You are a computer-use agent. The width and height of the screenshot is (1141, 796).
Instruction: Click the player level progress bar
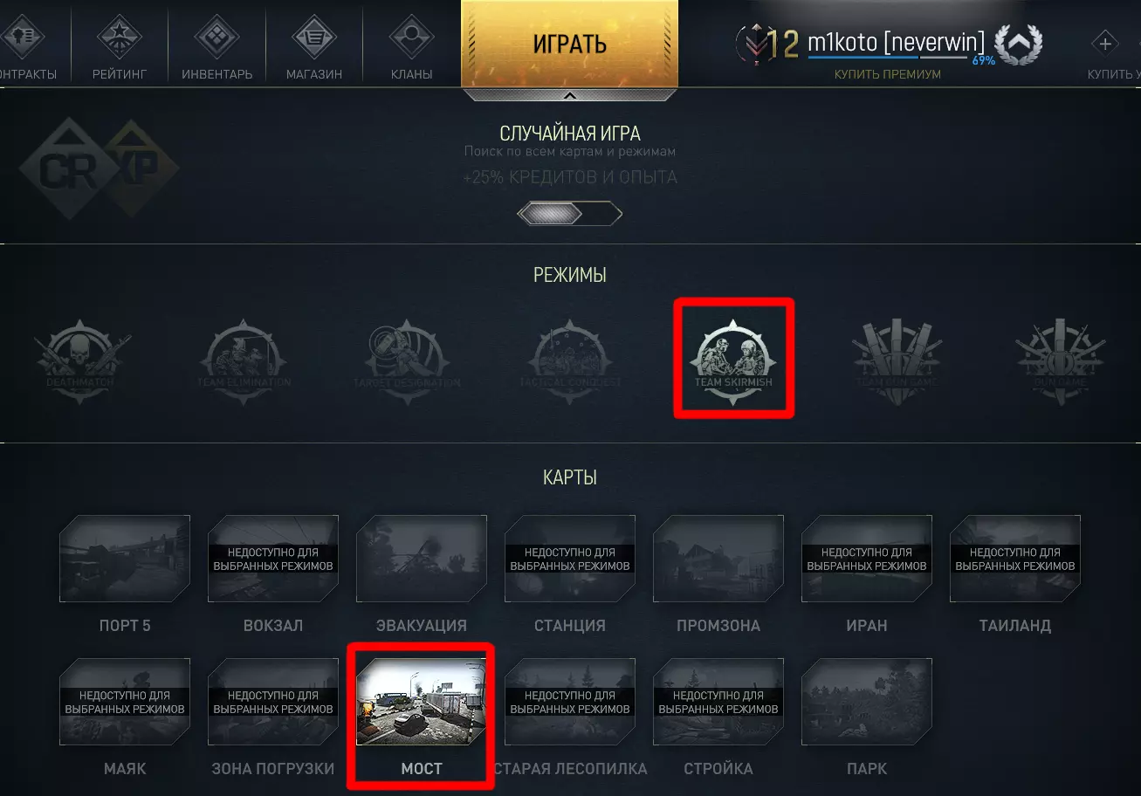pyautogui.click(x=888, y=58)
